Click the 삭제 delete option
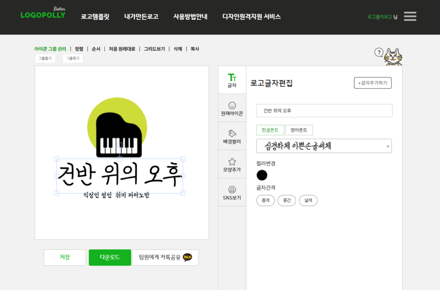 tap(177, 49)
